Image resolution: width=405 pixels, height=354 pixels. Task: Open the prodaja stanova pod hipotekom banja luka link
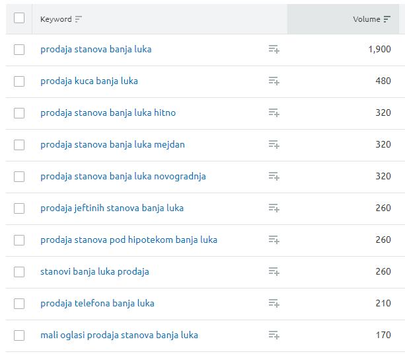pyautogui.click(x=128, y=240)
